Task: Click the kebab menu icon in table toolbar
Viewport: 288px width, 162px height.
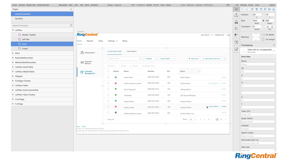Action: pos(224,59)
